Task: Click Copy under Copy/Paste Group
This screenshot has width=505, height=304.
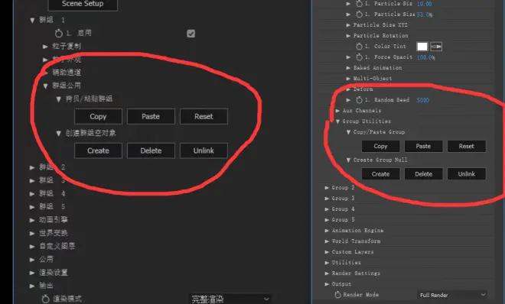Action: (x=380, y=146)
